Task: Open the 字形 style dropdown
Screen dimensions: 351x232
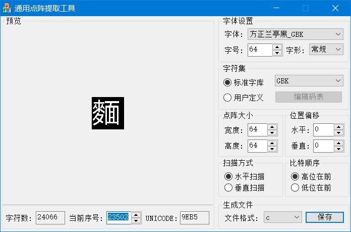Action: click(326, 50)
